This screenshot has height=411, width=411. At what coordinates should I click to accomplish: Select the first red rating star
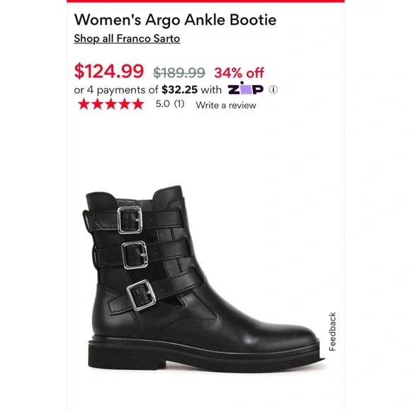(84, 104)
